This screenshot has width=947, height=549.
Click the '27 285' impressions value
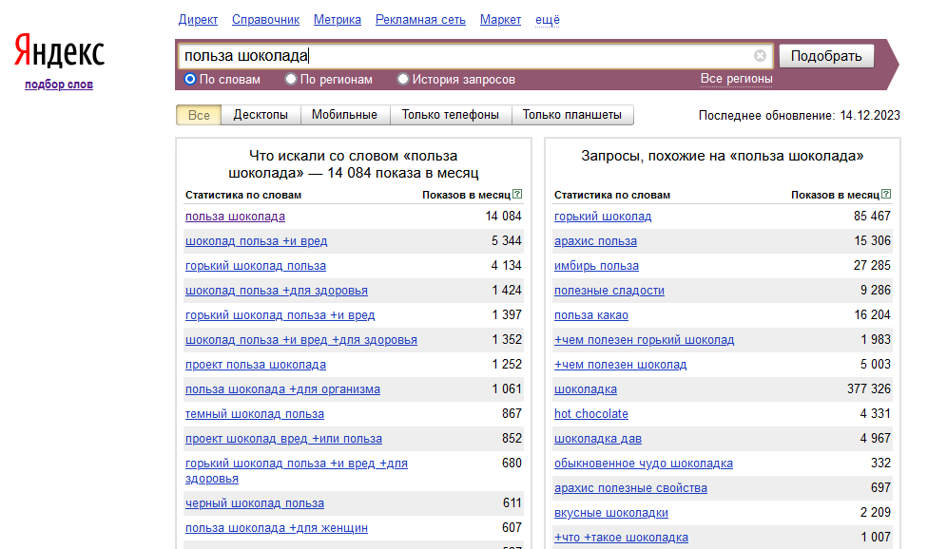coord(872,265)
